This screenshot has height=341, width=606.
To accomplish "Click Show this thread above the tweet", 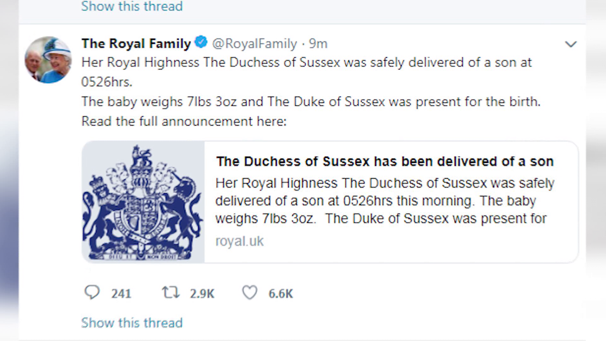I will [x=132, y=6].
